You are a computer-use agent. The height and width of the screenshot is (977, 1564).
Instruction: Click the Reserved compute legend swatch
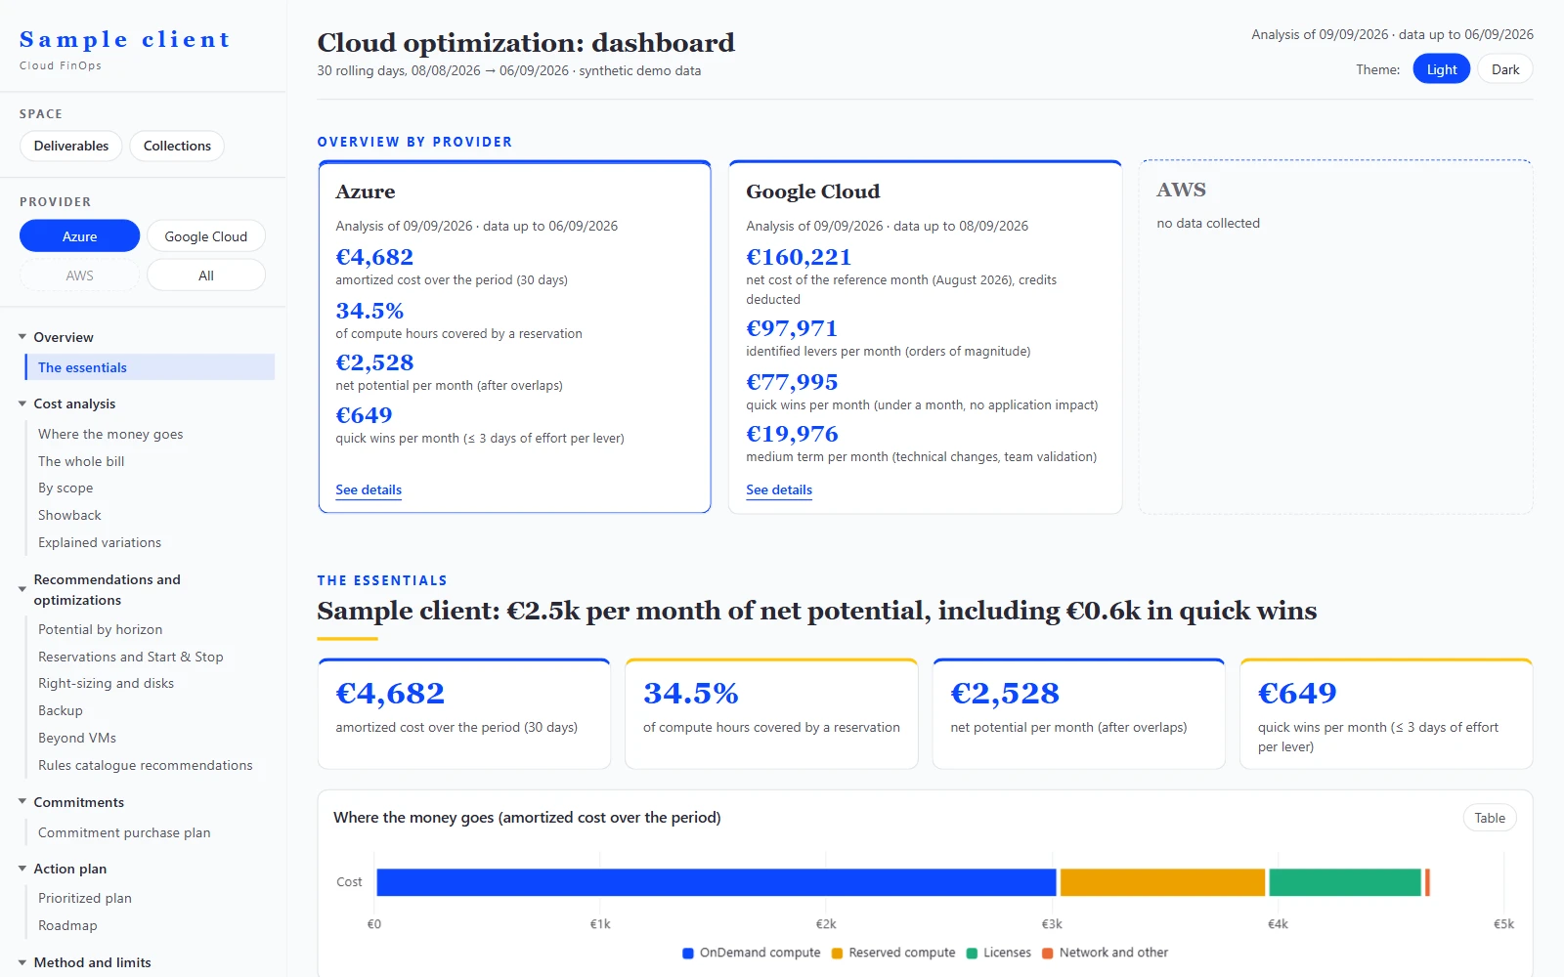[837, 954]
